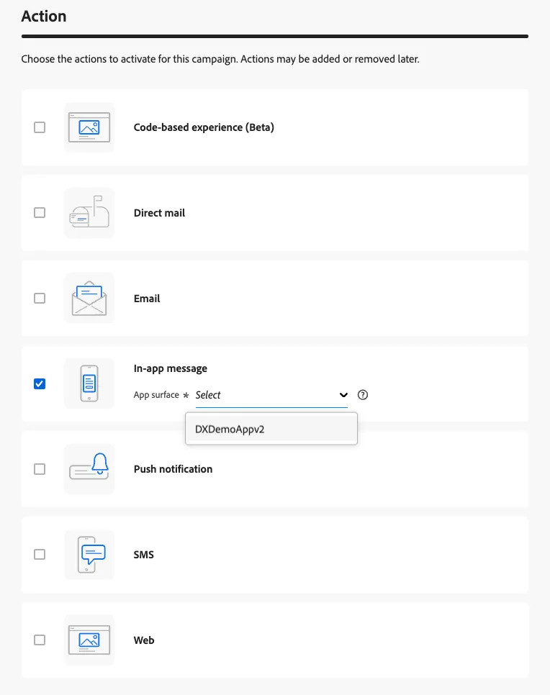Click the SMS label
The image size is (550, 695).
(144, 555)
